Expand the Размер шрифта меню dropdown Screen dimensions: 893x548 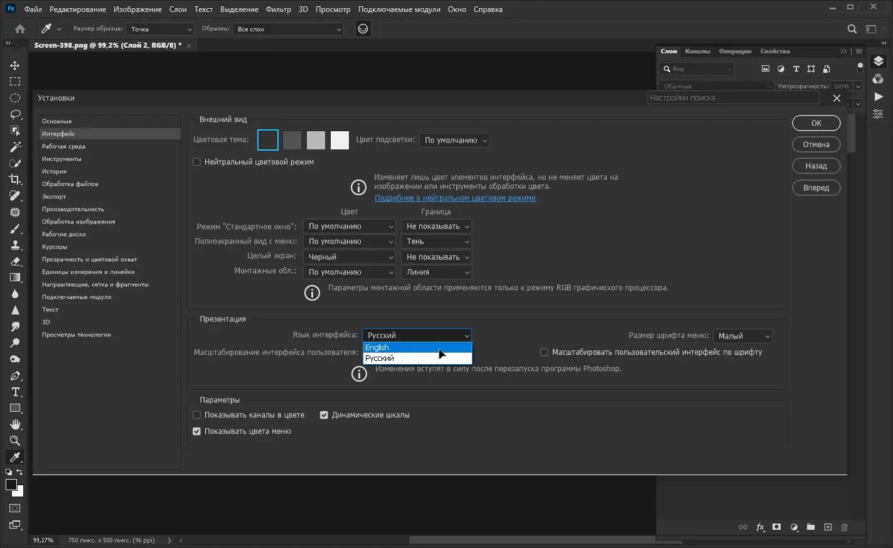[742, 336]
